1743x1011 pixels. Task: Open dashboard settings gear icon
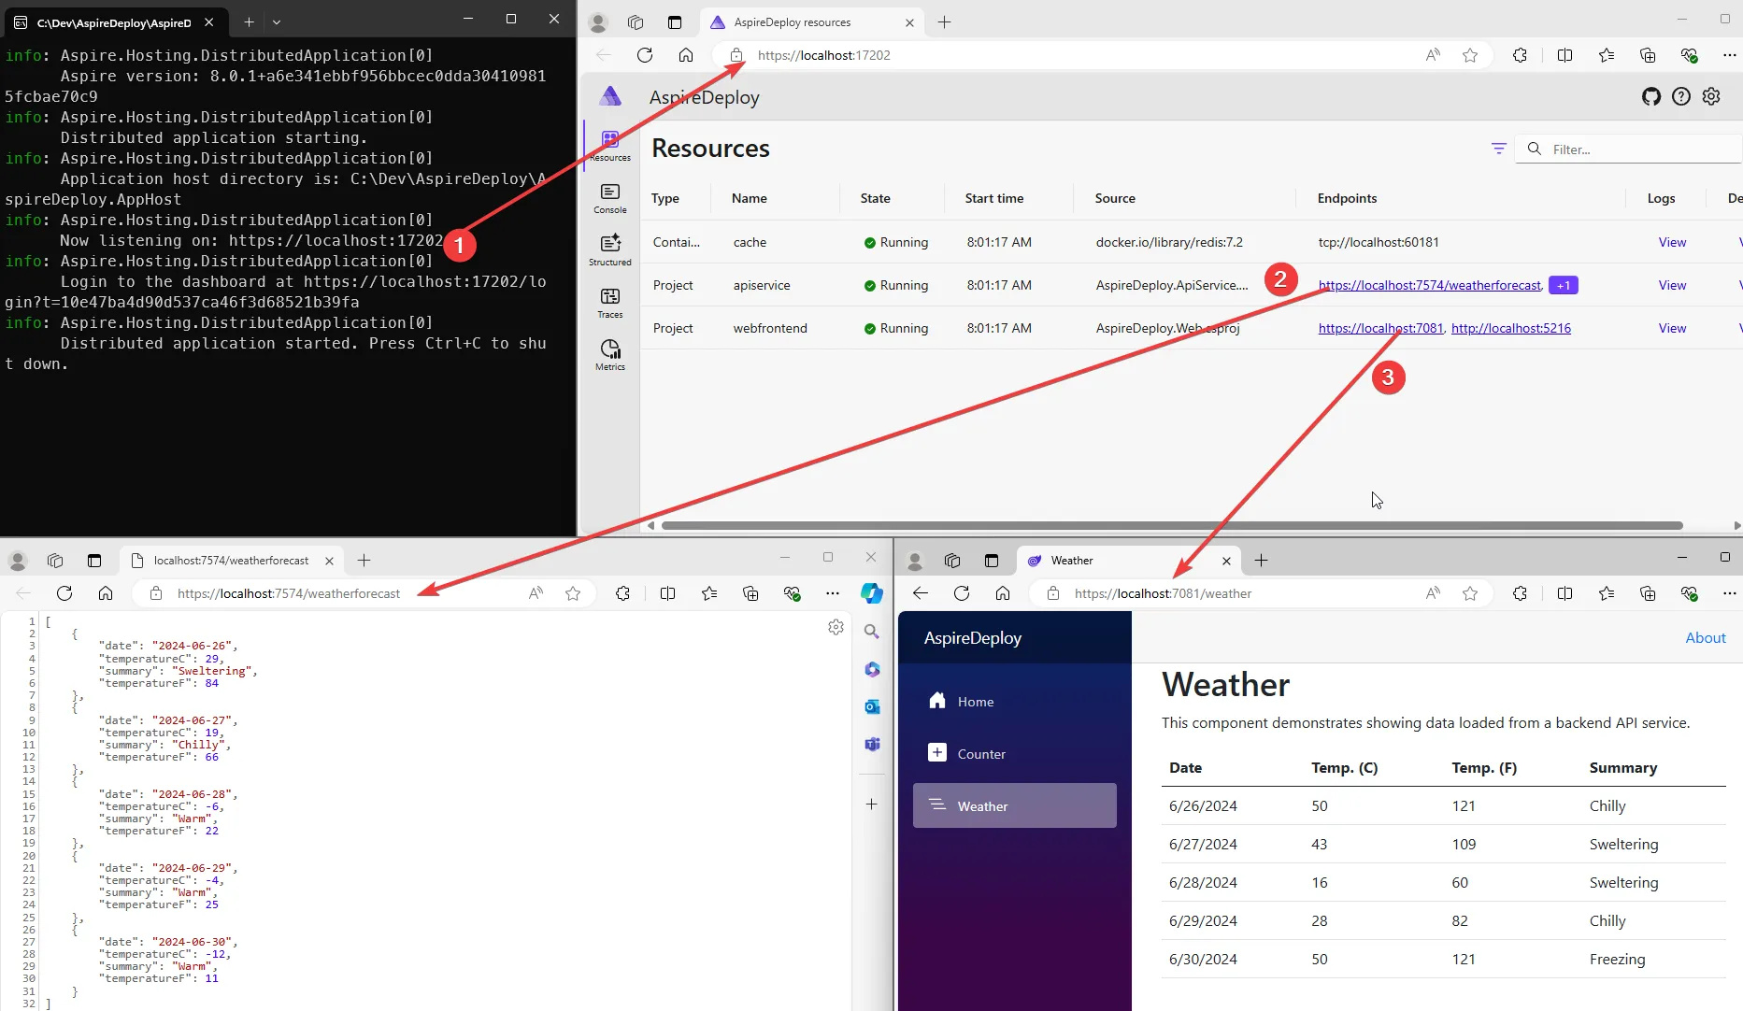1711,96
